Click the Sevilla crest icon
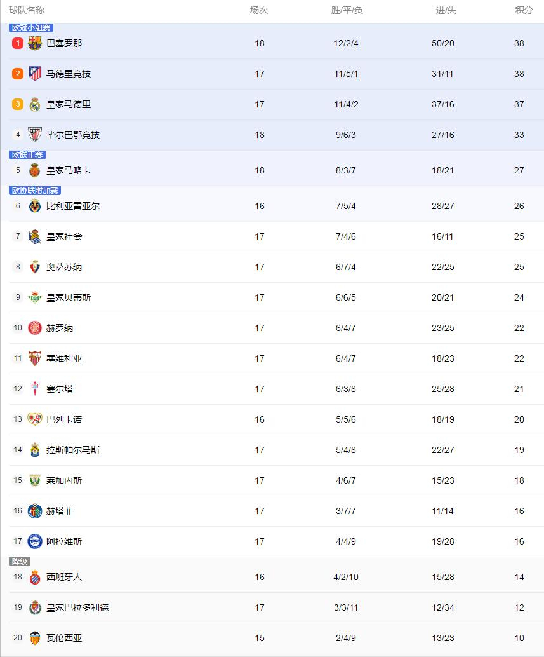Viewport: 544px width, 657px height. [x=35, y=358]
